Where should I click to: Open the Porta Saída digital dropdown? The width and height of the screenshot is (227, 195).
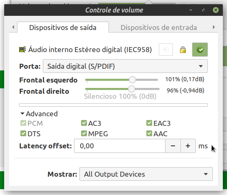click(125, 66)
